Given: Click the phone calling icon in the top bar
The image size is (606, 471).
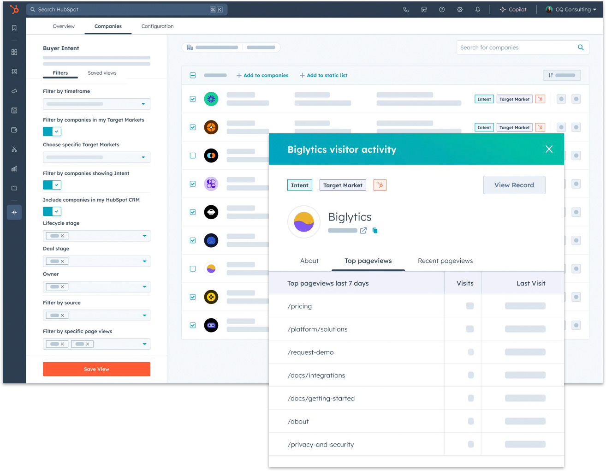Looking at the screenshot, I should click(x=406, y=9).
